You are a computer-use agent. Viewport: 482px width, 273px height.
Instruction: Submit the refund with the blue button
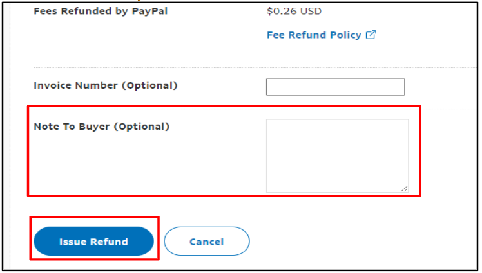click(x=93, y=242)
